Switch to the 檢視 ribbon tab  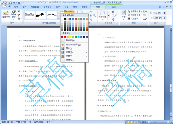75,7
